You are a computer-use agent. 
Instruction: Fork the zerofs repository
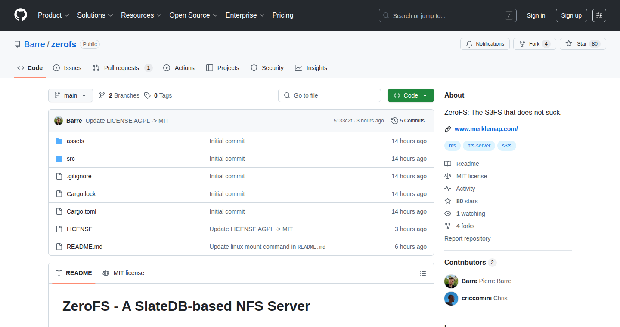click(535, 44)
